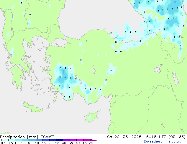Click the 7 mm value in western Turkey
This screenshot has width=187, height=144.
[x=65, y=78]
